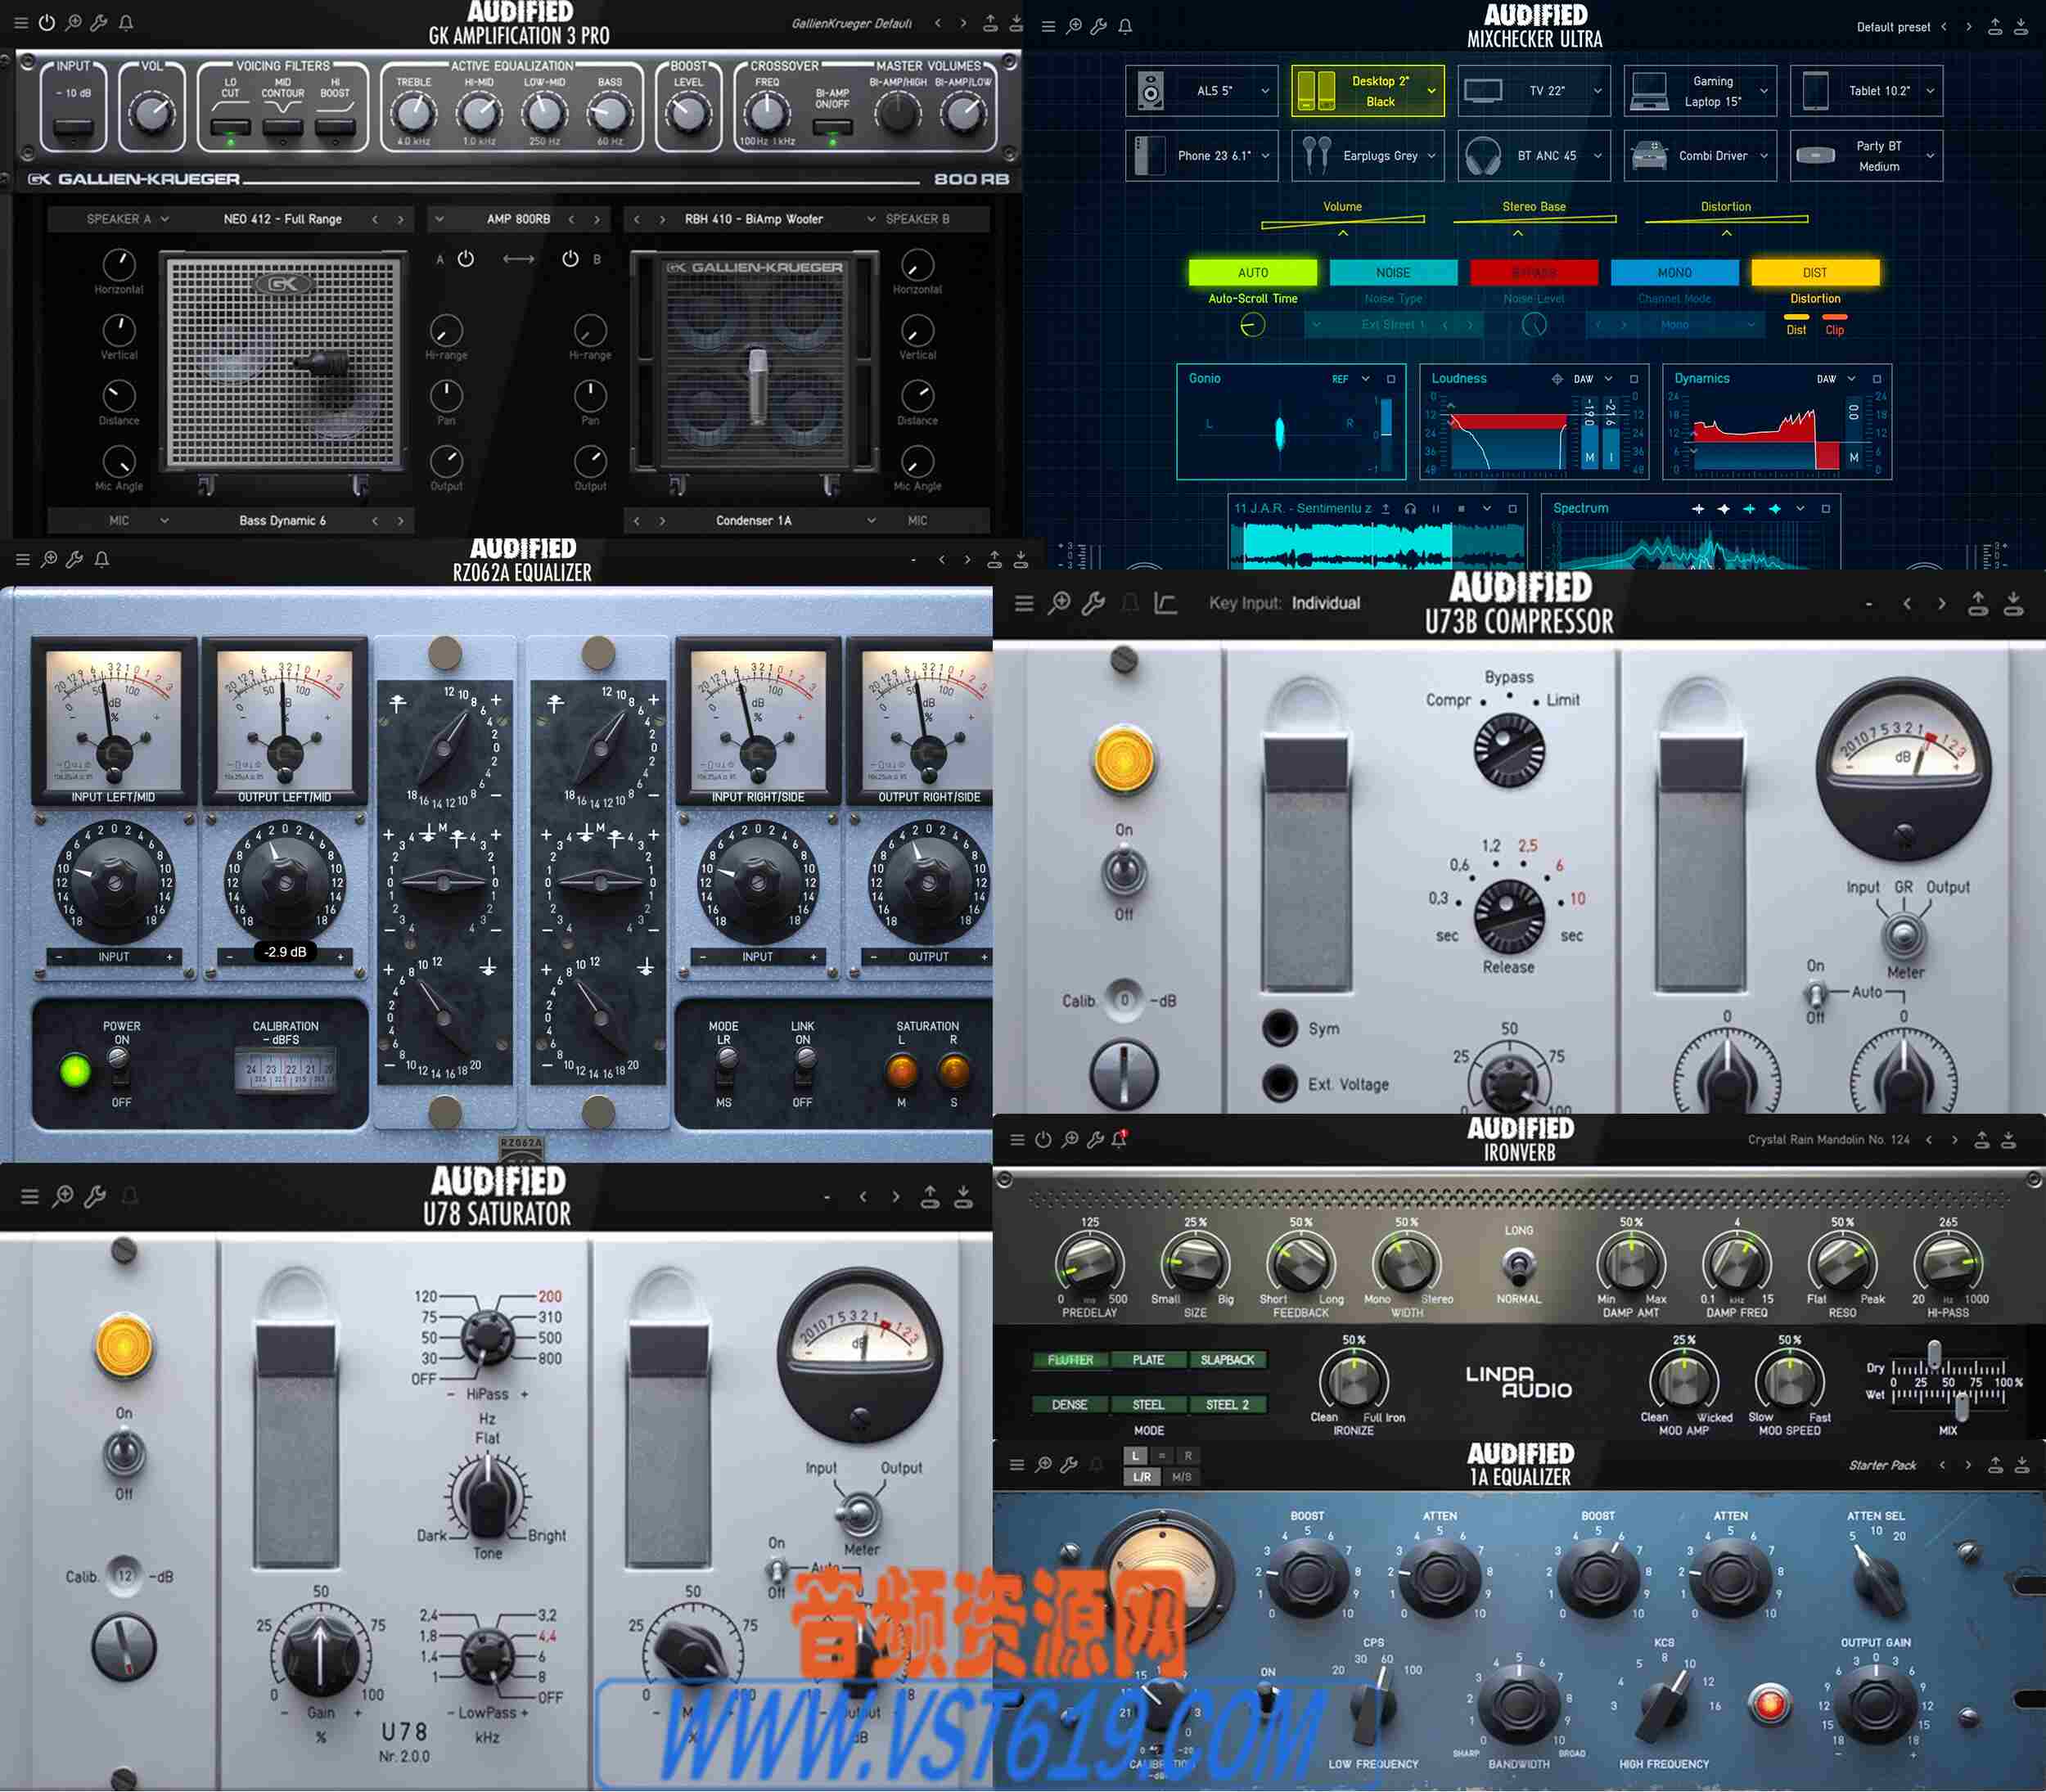This screenshot has height=1792, width=2046.
Task: Select R channel tab in 1A Equalizer
Action: (1188, 1456)
